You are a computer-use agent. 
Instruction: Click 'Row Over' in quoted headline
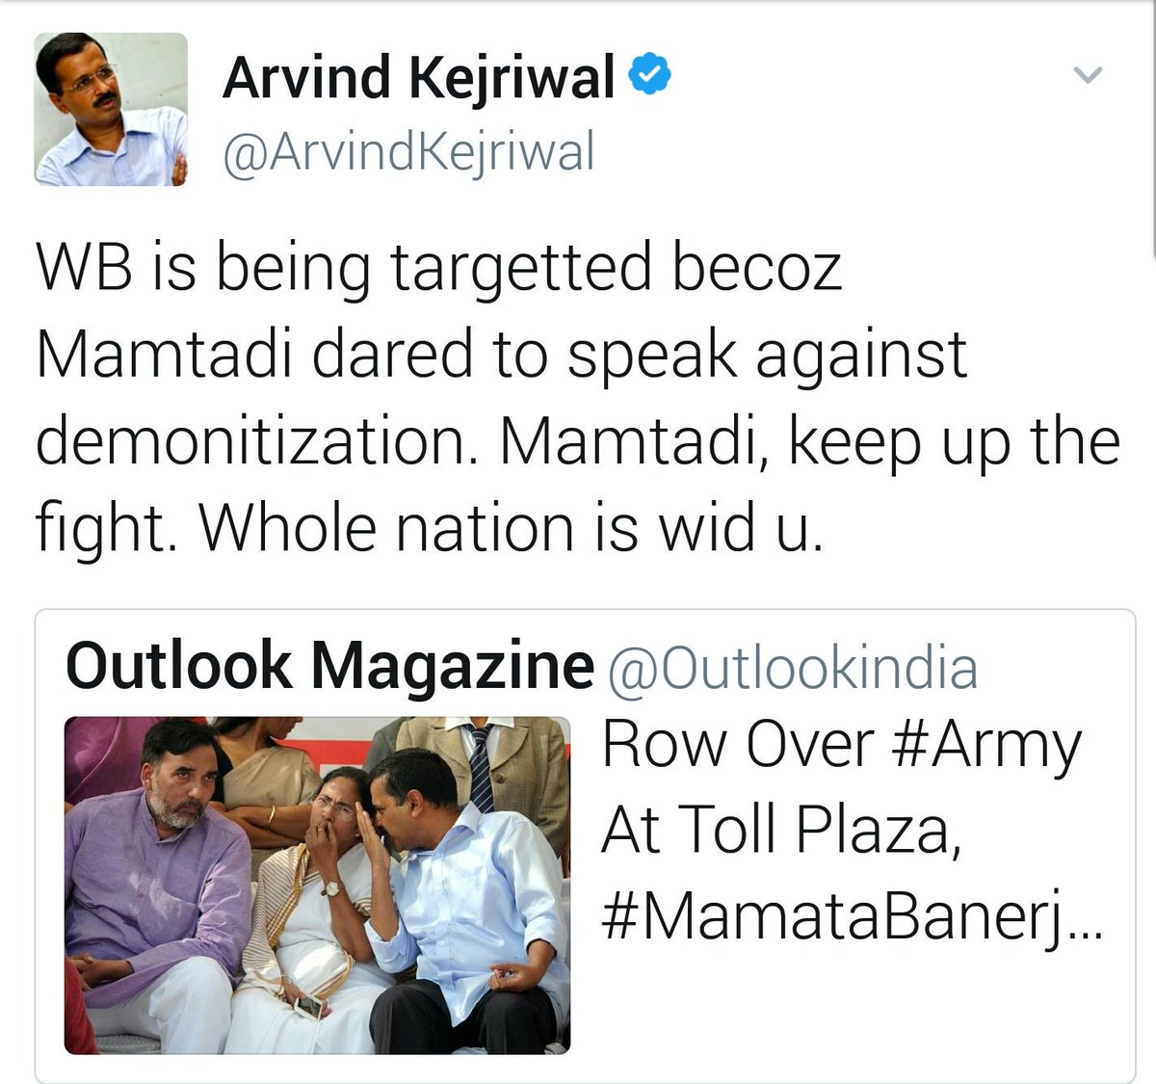click(x=737, y=746)
